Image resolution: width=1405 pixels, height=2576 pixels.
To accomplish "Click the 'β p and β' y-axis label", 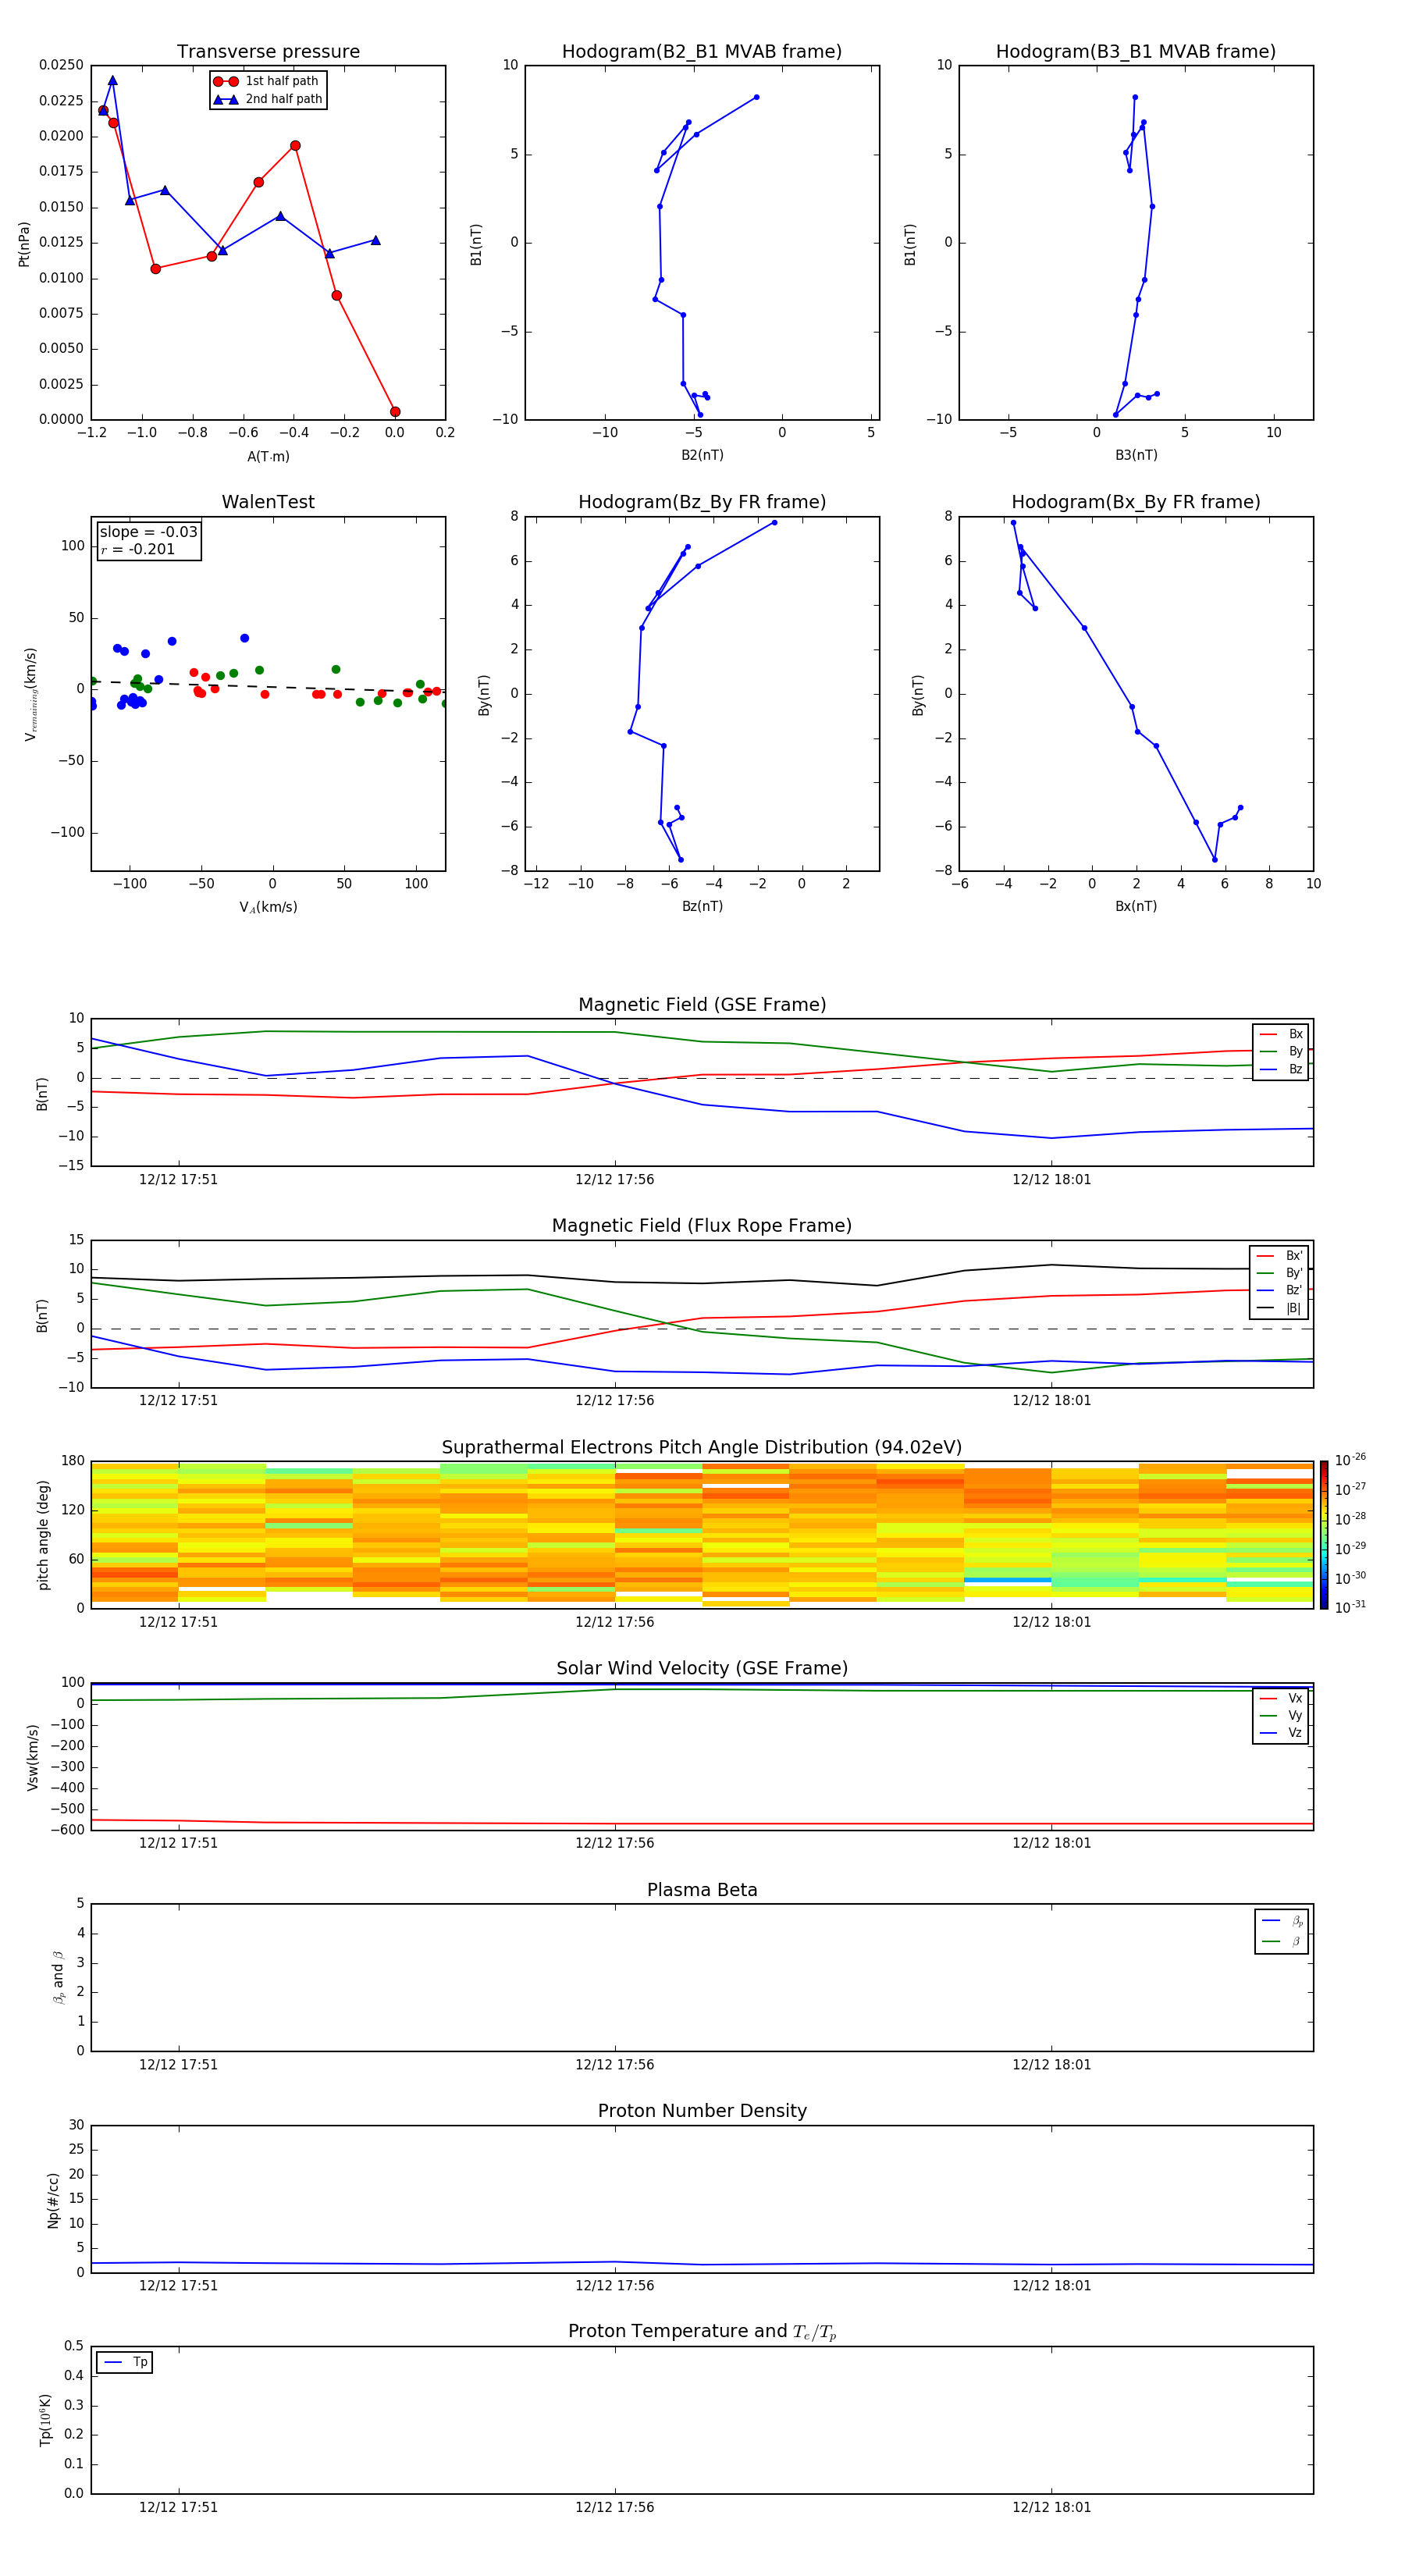I will (x=58, y=1977).
